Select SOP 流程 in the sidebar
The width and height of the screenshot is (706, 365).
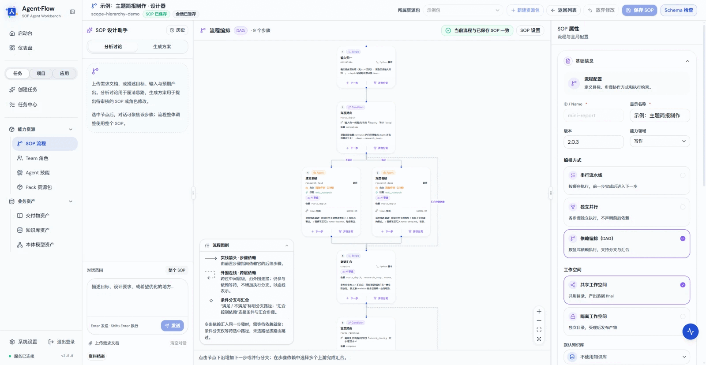coord(45,144)
